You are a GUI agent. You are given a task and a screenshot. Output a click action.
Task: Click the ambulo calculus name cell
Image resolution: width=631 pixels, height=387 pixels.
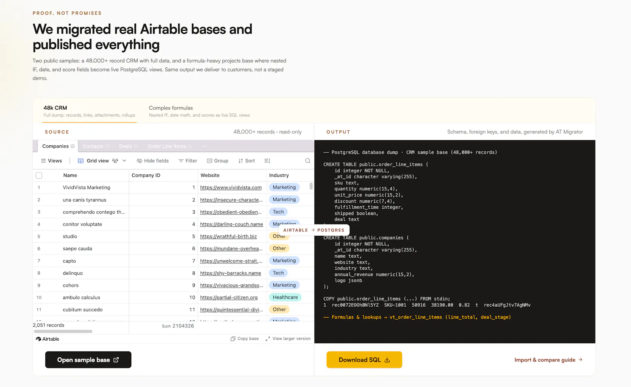point(81,297)
